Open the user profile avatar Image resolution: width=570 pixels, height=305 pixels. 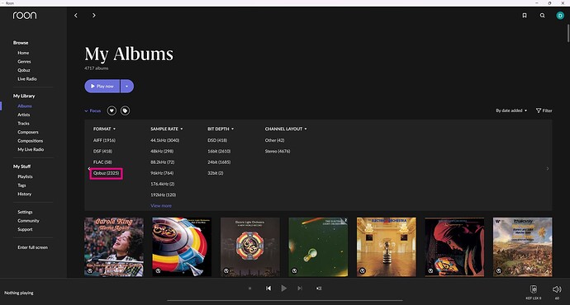coord(560,15)
